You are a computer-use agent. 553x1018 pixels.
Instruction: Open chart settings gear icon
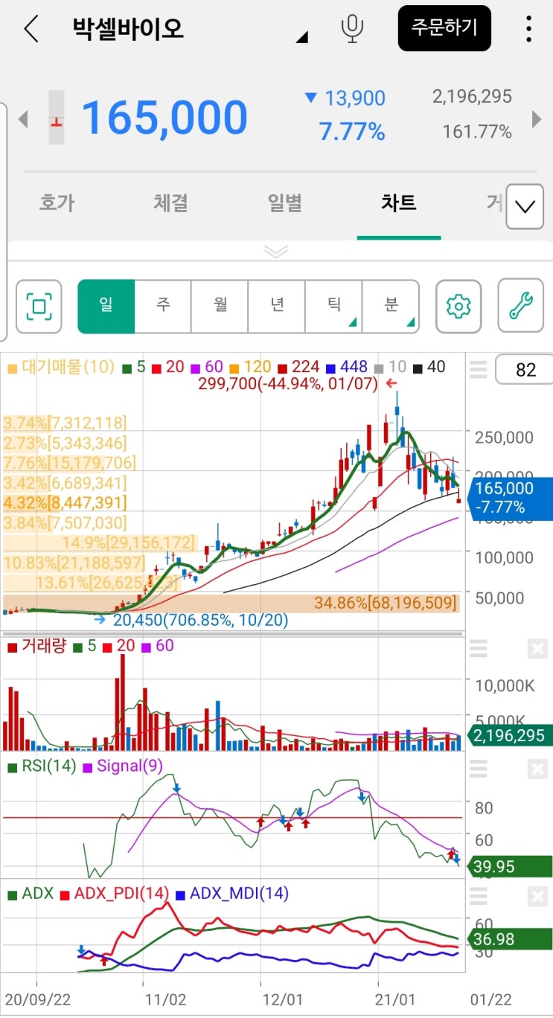[x=458, y=307]
